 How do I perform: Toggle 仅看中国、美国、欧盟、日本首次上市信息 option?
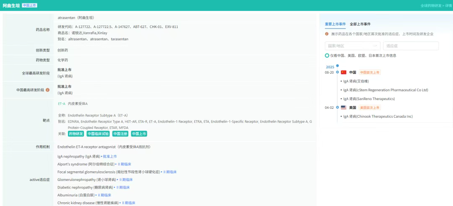327,55
